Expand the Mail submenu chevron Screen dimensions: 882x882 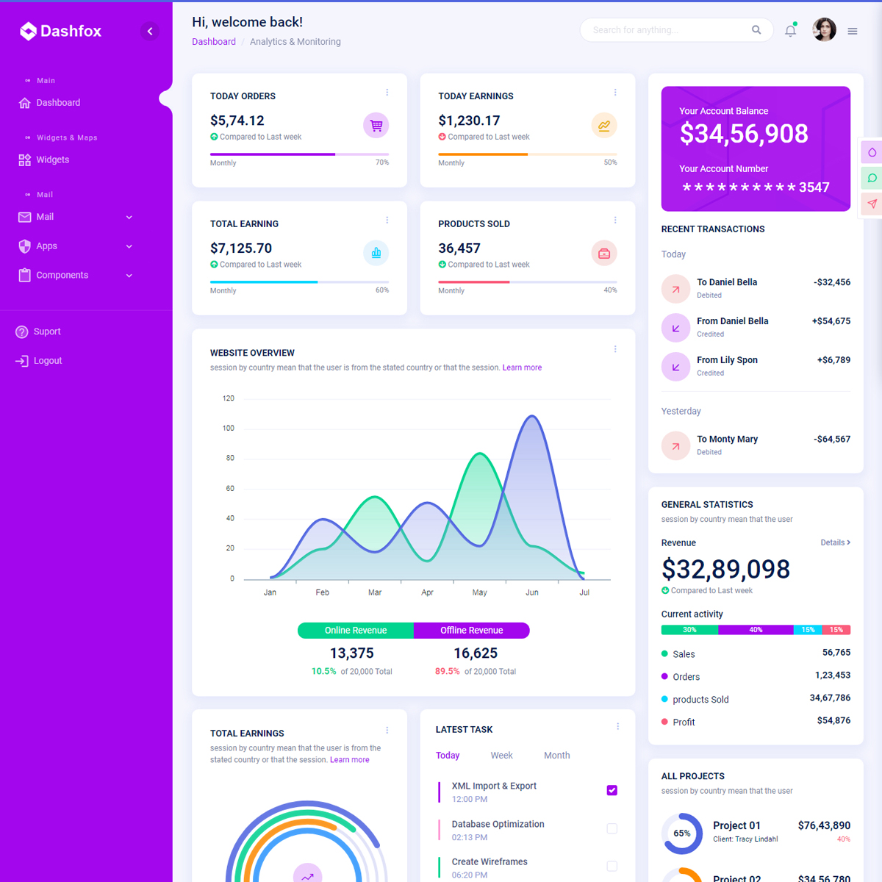pos(129,217)
